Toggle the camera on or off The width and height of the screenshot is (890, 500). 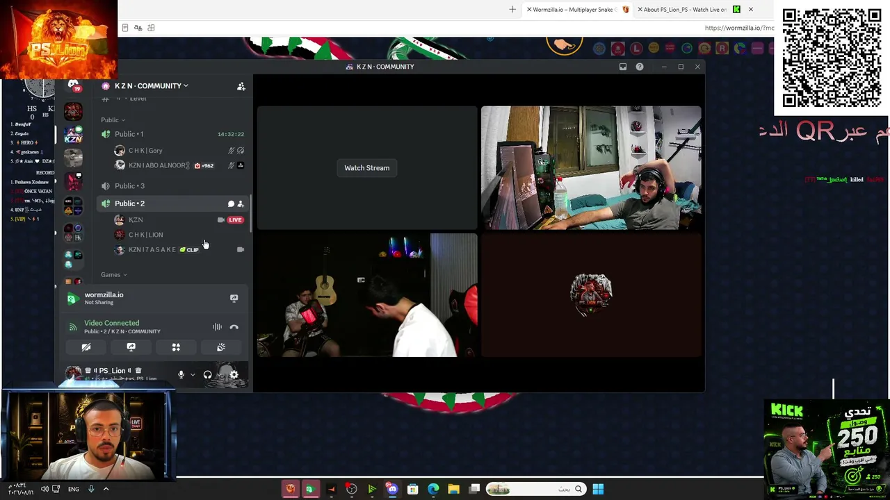coord(86,347)
